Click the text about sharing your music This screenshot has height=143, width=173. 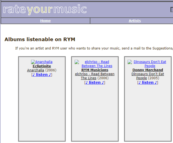coord(94,48)
